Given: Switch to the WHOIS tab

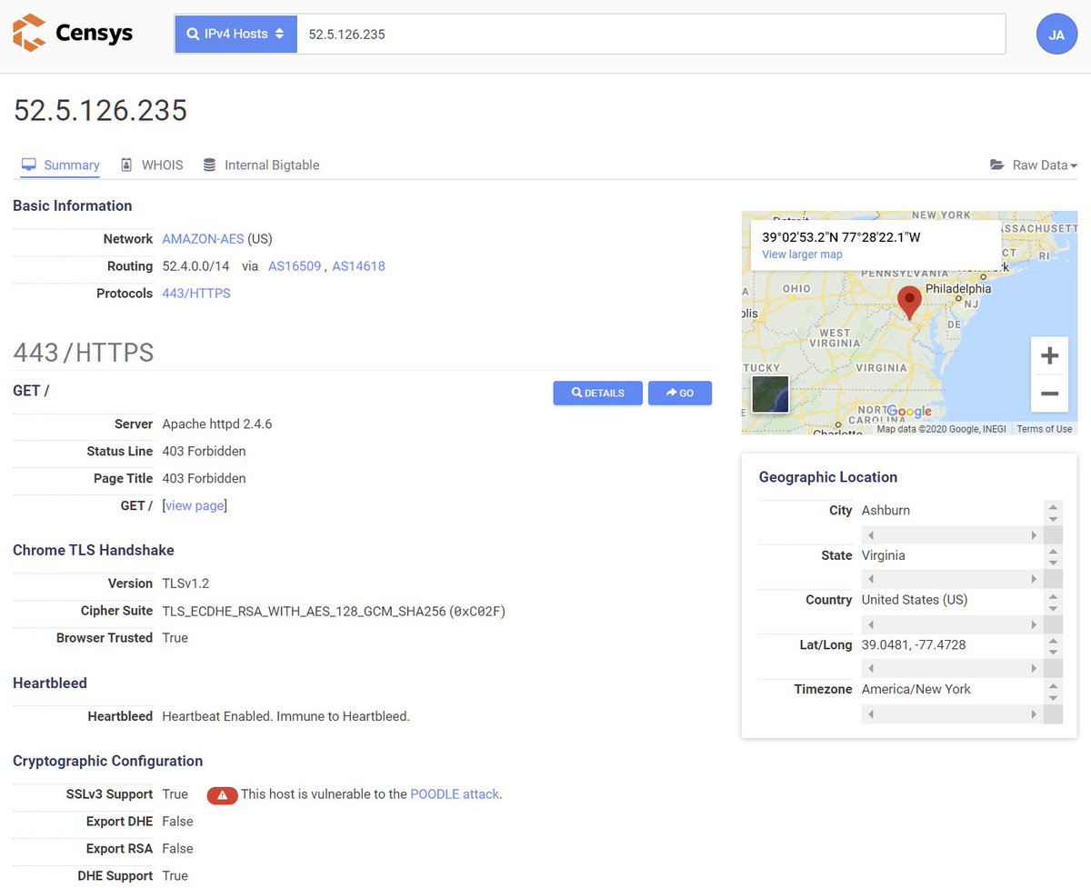Looking at the screenshot, I should [x=152, y=165].
